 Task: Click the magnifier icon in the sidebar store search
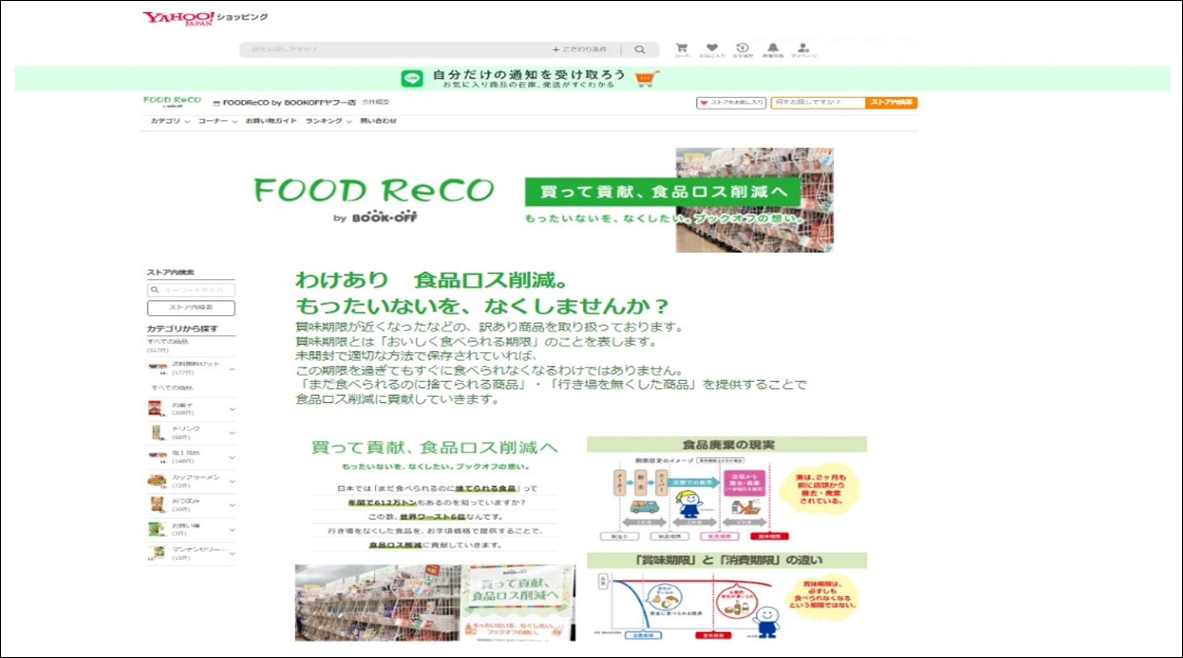[x=154, y=290]
